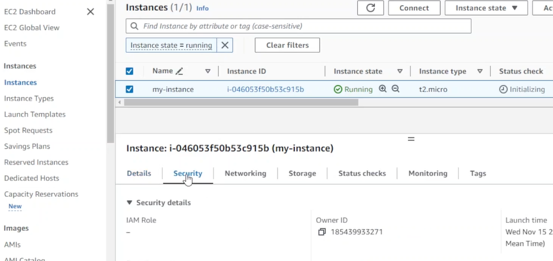Click the zoom-out filter icon next to Running
Screen dimensions: 553x261
coord(395,89)
